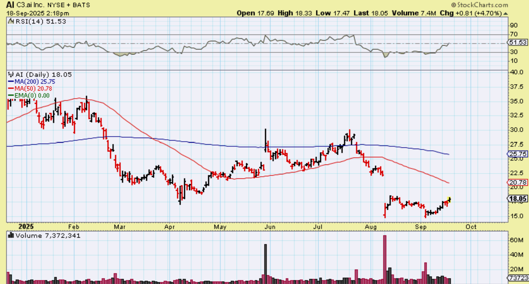Select the company name C3.ai Inc.

click(x=31, y=5)
